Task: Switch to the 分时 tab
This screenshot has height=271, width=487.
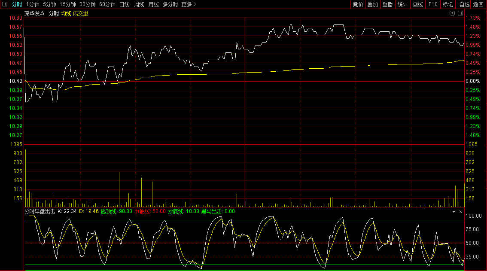Action: [17, 4]
